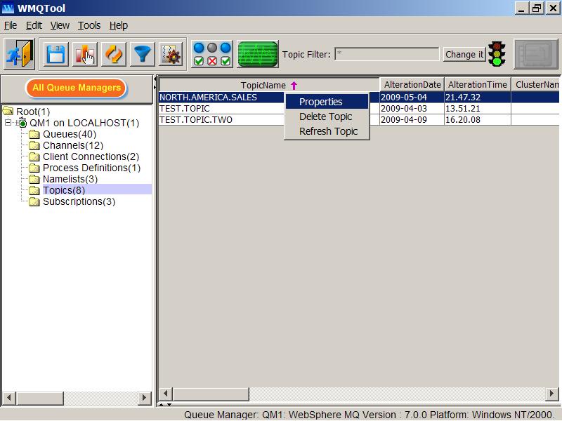Image resolution: width=562 pixels, height=421 pixels.
Task: Choose Delete Topic from the context menu
Action: (x=327, y=116)
